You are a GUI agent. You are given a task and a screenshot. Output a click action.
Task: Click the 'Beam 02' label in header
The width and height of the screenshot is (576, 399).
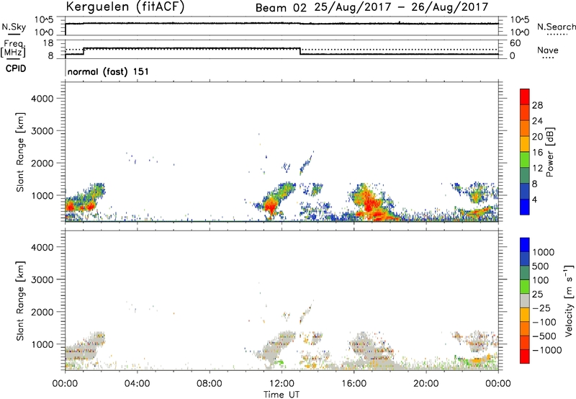[281, 8]
